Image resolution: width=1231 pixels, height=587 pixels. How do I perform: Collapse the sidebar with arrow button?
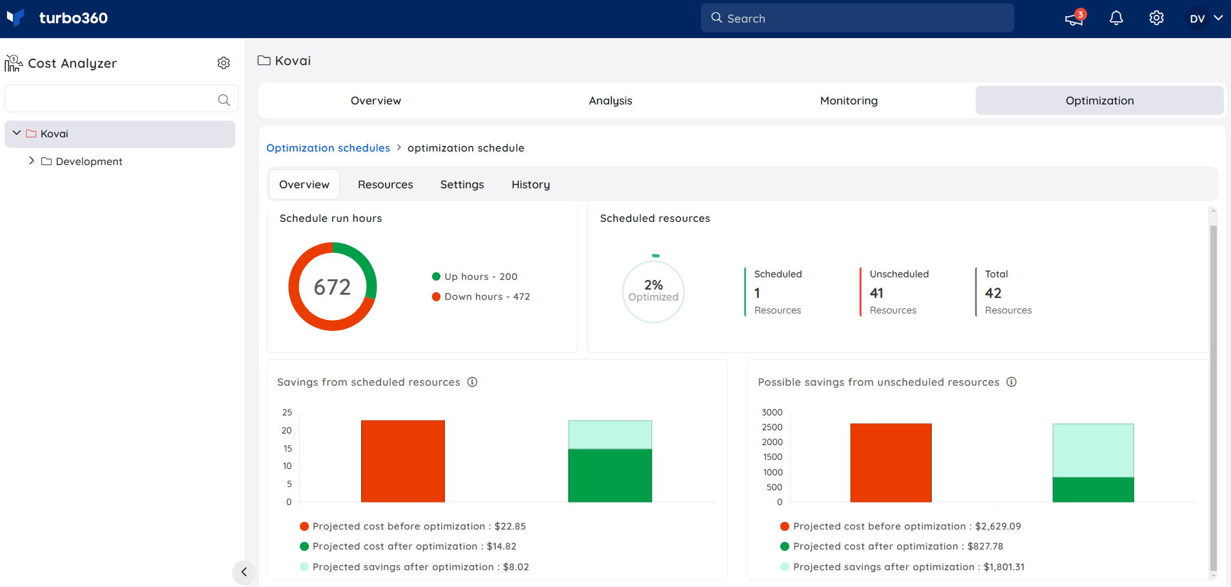click(244, 572)
